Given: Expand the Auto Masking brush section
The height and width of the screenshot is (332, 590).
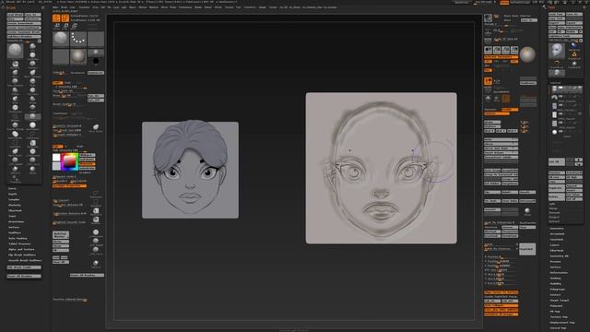Looking at the screenshot, I should (x=18, y=238).
